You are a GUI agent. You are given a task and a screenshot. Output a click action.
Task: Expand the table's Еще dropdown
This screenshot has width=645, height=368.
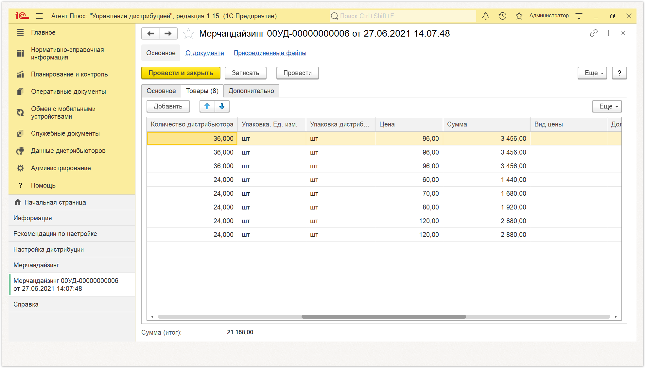pyautogui.click(x=607, y=106)
